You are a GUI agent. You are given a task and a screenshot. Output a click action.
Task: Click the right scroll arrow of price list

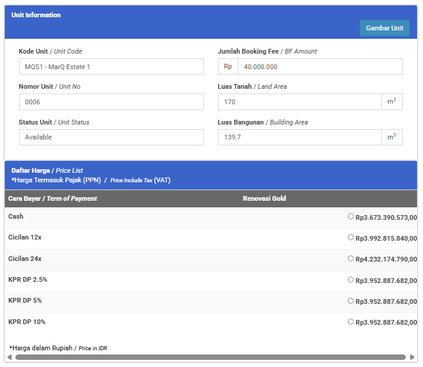pyautogui.click(x=412, y=357)
